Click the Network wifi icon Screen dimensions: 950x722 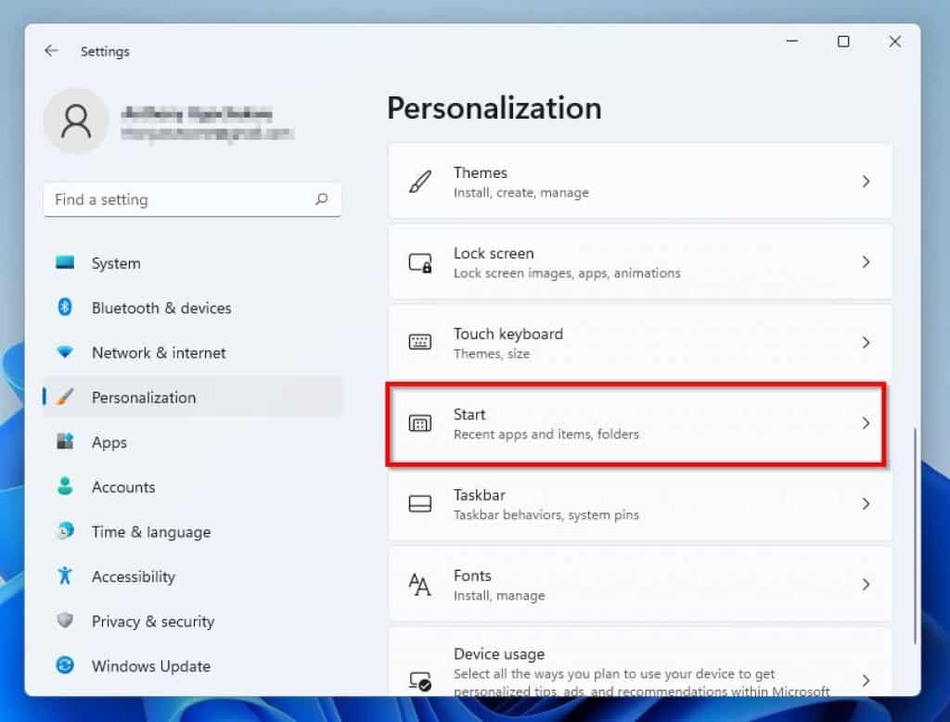[x=65, y=352]
